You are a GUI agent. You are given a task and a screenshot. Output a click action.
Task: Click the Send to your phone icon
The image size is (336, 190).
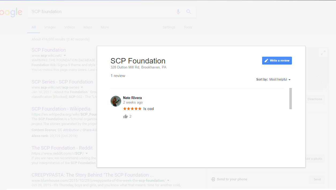[x=213, y=179]
